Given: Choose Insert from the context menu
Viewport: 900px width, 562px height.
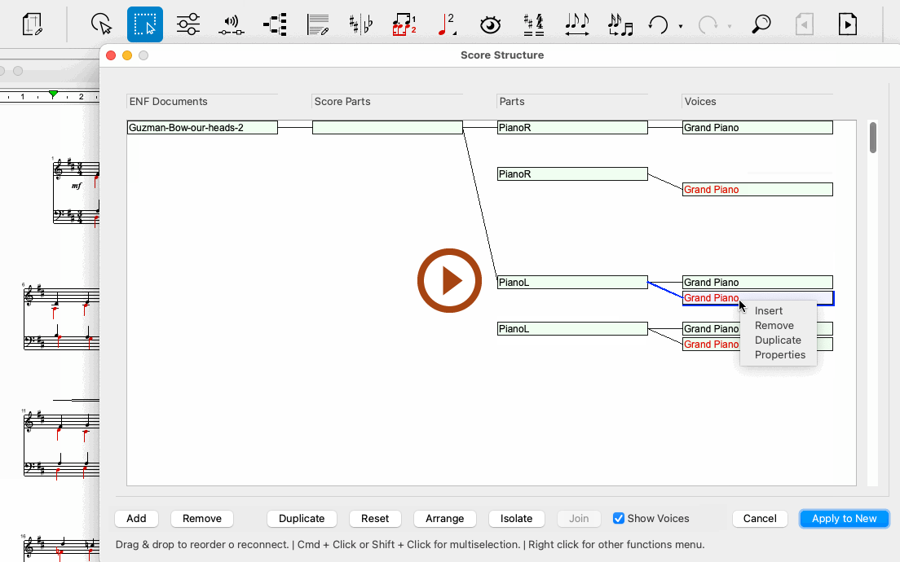Looking at the screenshot, I should click(769, 311).
